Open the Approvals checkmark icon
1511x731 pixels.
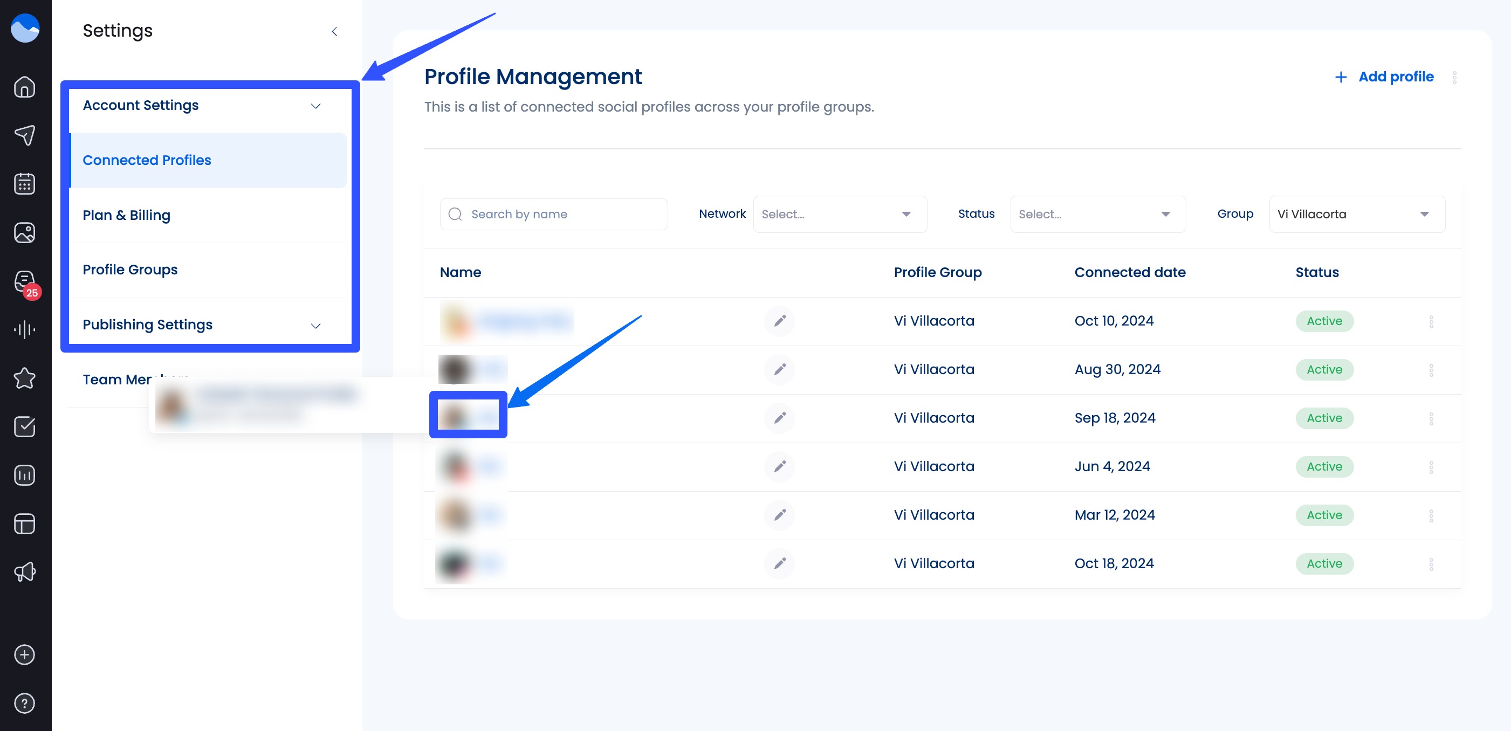(25, 427)
